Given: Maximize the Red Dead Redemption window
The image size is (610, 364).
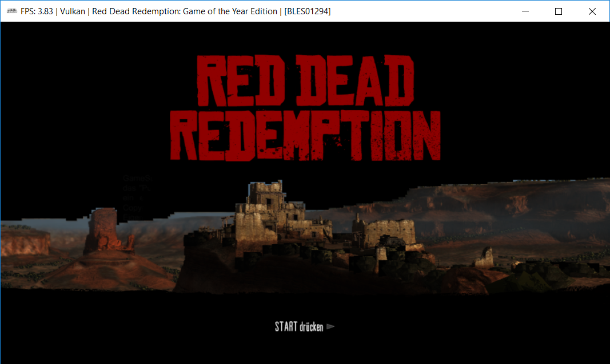Looking at the screenshot, I should coord(559,11).
